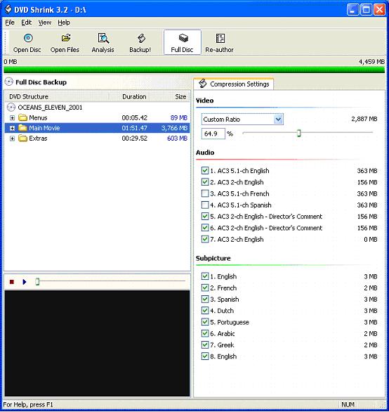Switch to Re-author mode
Screen dimensions: 389x412
pos(220,43)
